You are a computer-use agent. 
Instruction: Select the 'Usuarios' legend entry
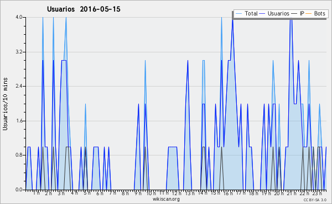pyautogui.click(x=278, y=13)
